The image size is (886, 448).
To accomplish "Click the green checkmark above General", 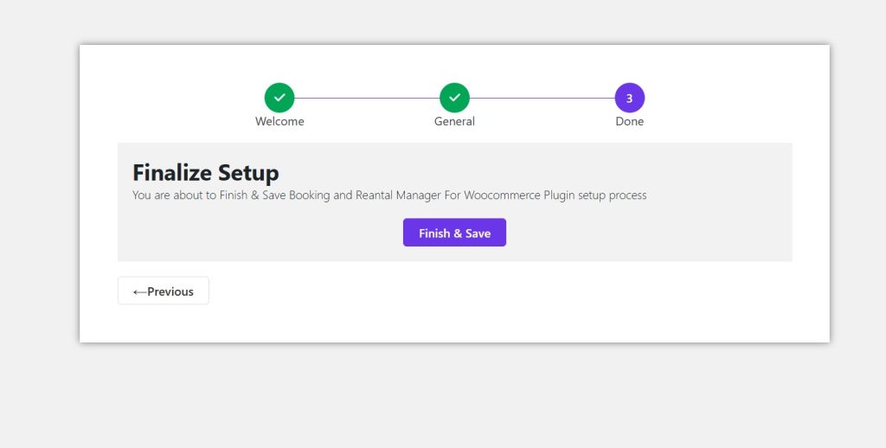I will 454,98.
